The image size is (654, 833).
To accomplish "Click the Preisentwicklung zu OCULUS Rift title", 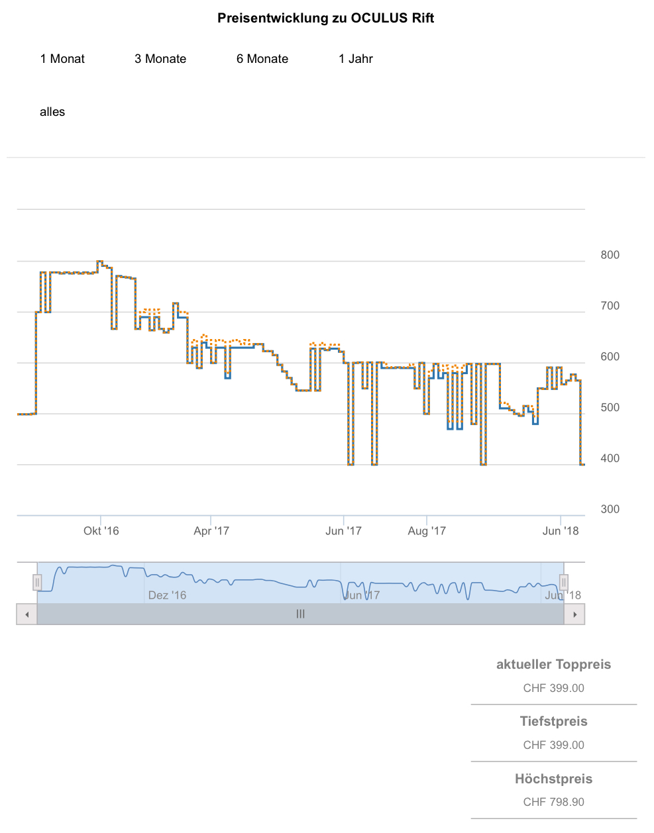I will click(326, 19).
